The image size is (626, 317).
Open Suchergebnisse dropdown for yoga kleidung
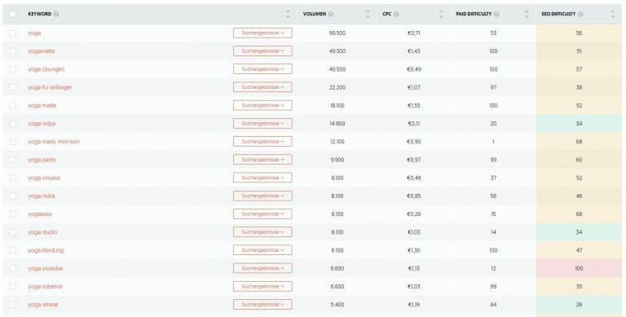pos(262,250)
